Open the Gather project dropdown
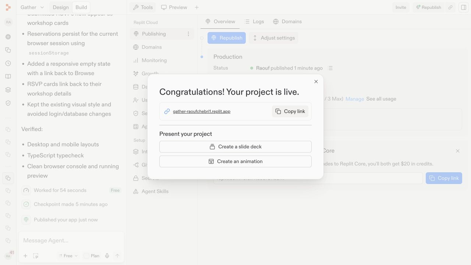Screen dimensions: 471x265 coord(32,7)
